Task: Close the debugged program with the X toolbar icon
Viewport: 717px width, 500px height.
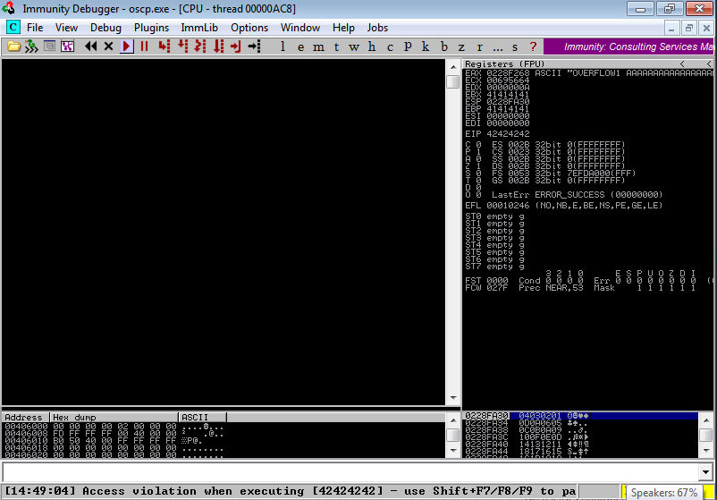Action: click(108, 47)
